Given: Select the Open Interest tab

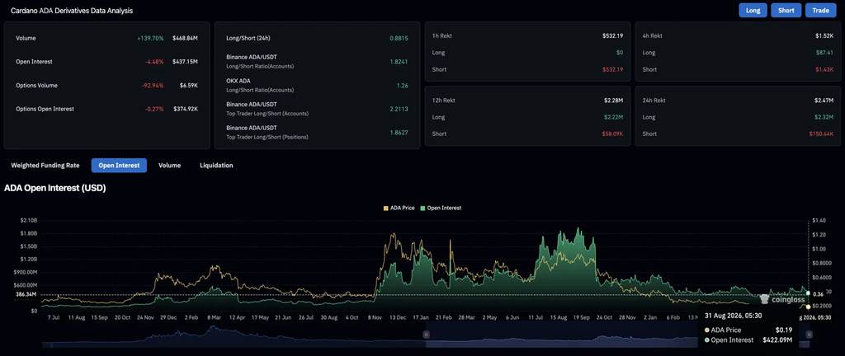Looking at the screenshot, I should [x=119, y=166].
